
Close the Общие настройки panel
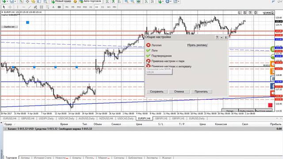[226, 37]
